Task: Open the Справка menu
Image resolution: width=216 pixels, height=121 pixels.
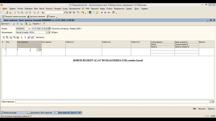Action: pos(144,9)
